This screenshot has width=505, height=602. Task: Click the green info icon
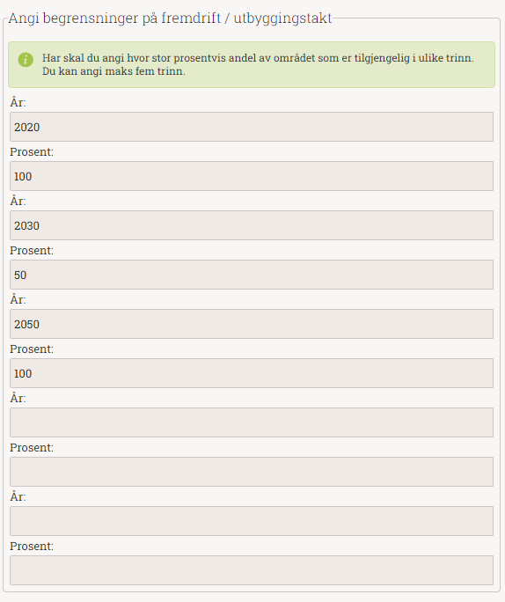pos(26,60)
